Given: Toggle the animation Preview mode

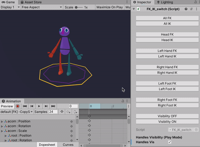Looking at the screenshot, I should point(7,106).
